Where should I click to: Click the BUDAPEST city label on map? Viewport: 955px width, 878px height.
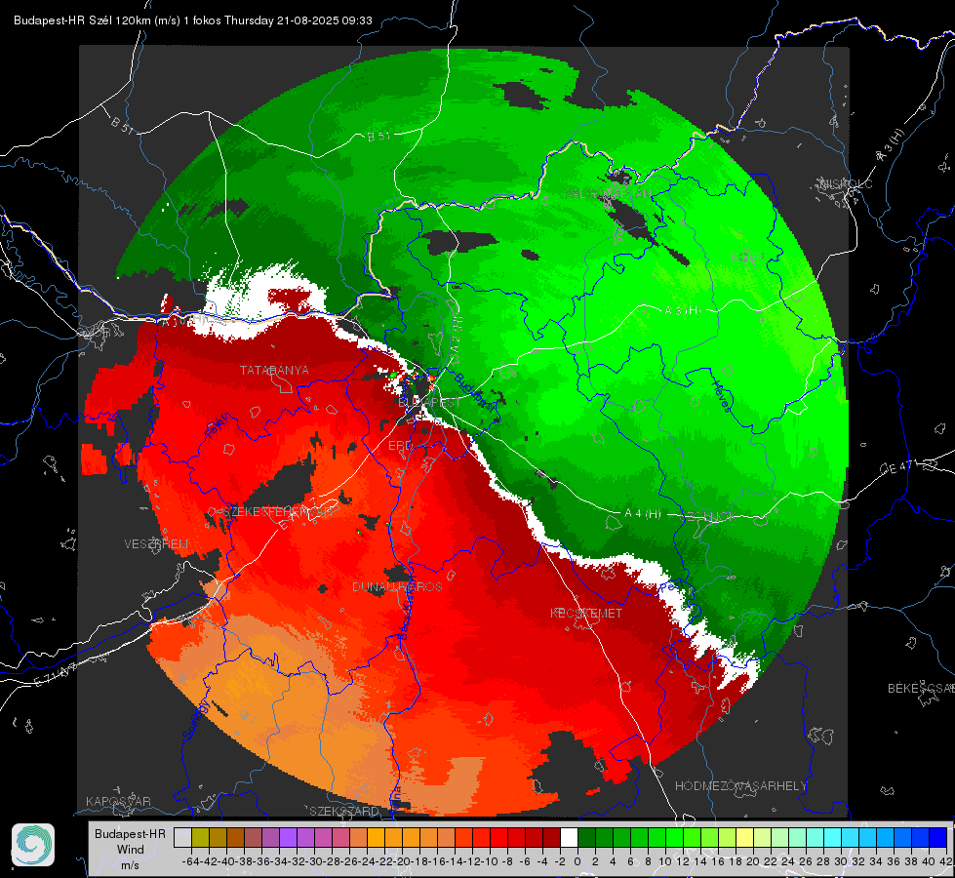pyautogui.click(x=429, y=403)
